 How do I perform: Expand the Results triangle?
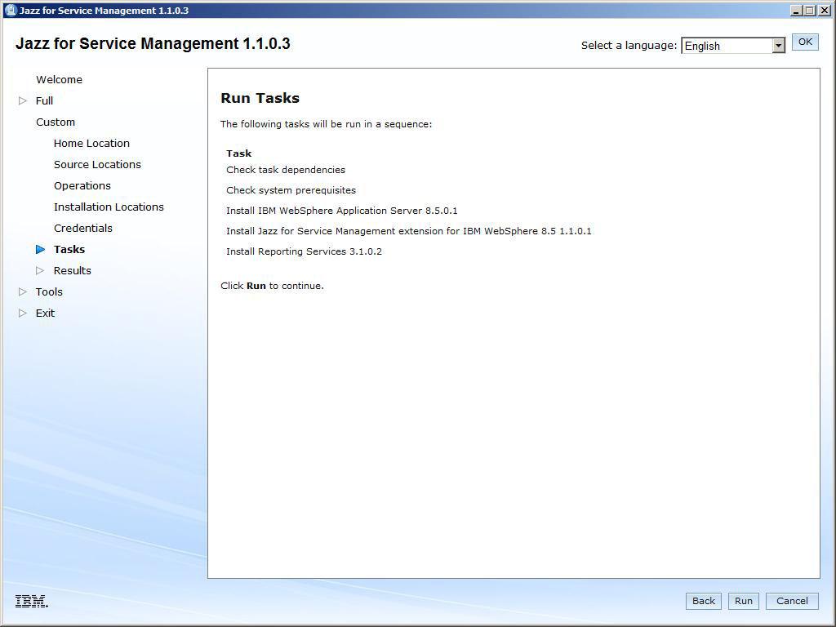pos(40,270)
